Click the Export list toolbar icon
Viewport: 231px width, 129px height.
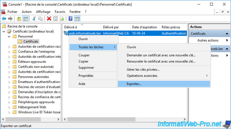(62, 19)
